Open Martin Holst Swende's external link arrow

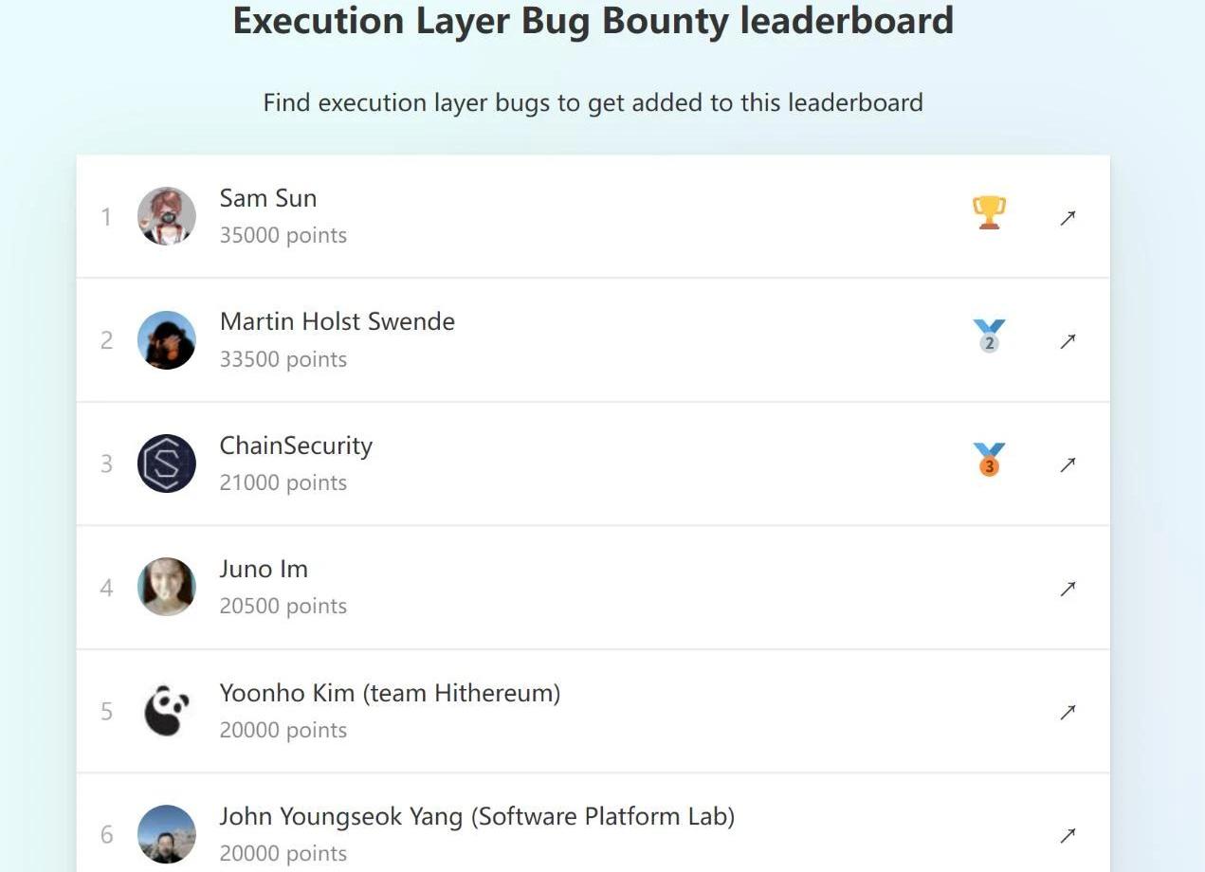tap(1068, 340)
